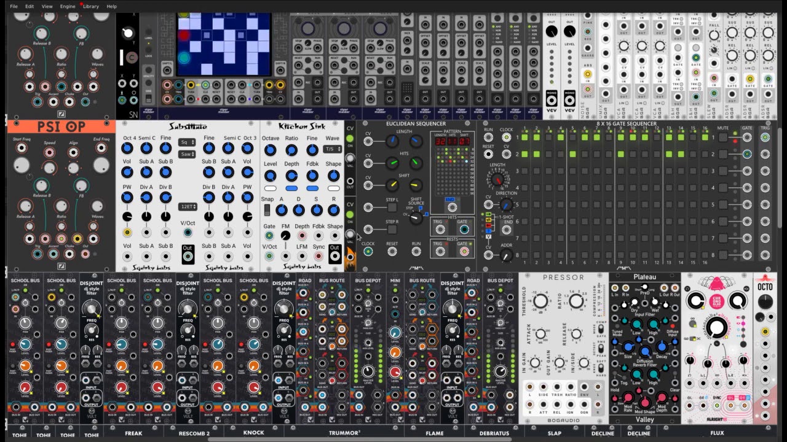Click Euclidean Hits GATE output jack
Image resolution: width=787 pixels, height=442 pixels.
(464, 230)
